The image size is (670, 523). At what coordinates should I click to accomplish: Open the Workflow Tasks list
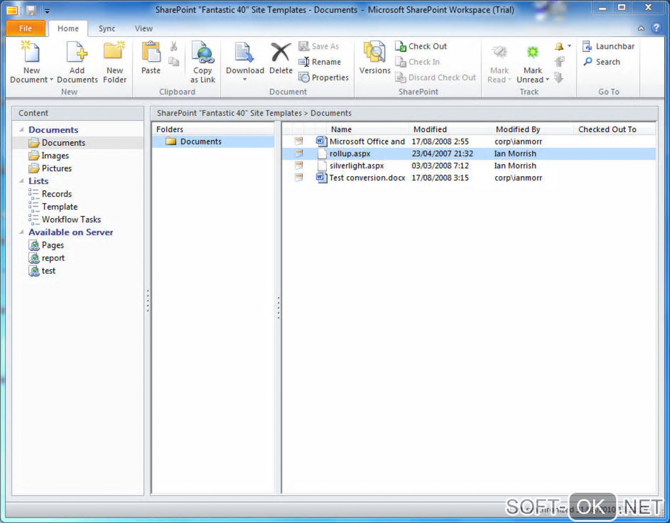click(x=64, y=219)
